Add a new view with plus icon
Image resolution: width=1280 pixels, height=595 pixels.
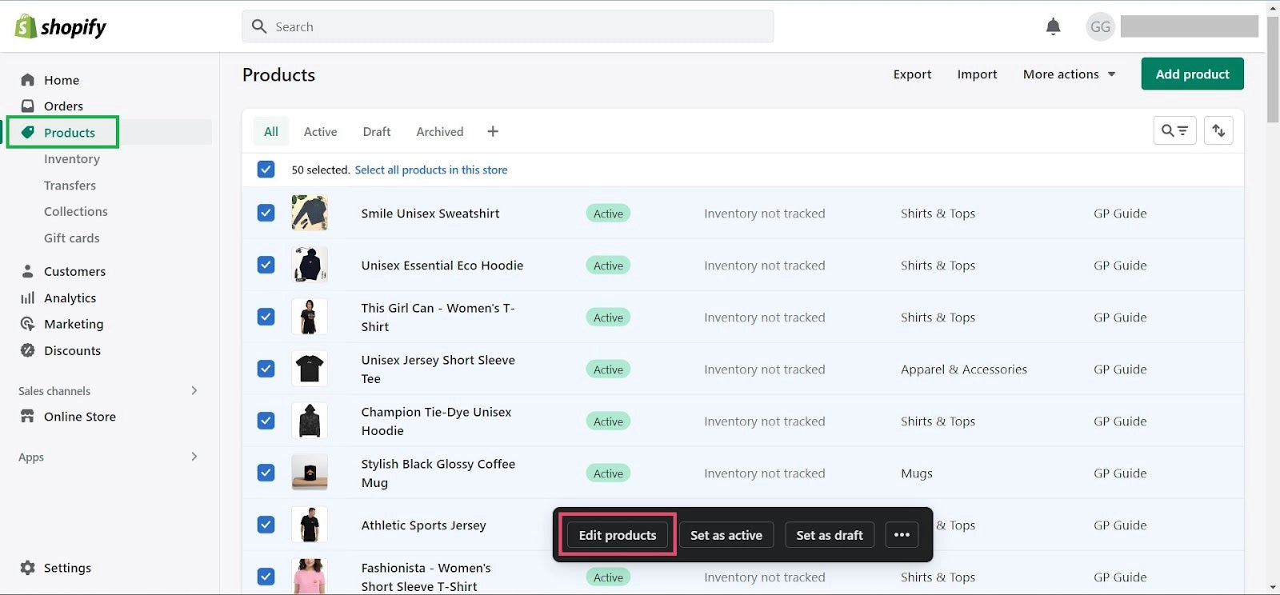[493, 131]
